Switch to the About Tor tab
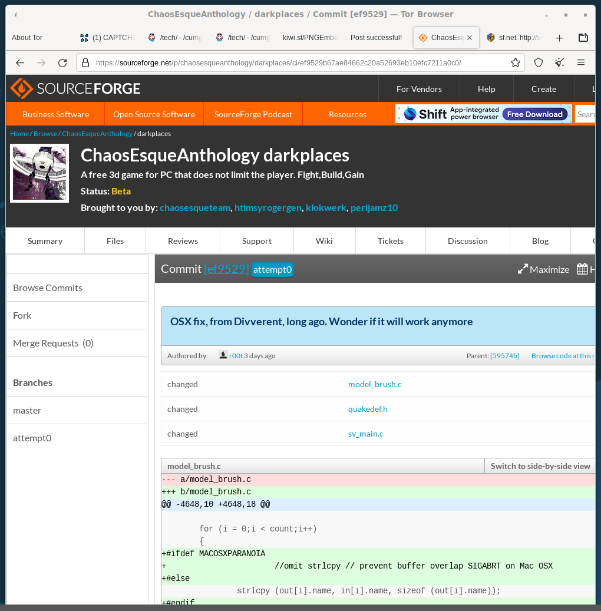 (27, 38)
